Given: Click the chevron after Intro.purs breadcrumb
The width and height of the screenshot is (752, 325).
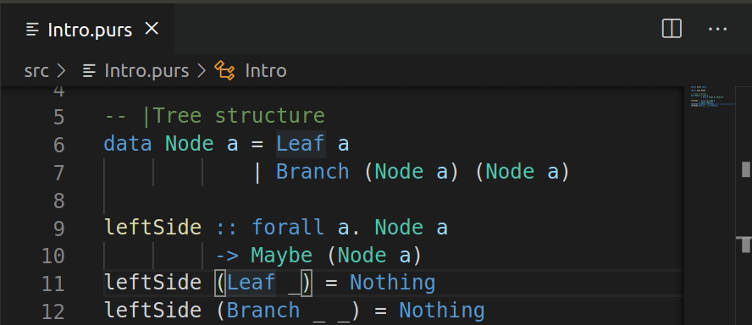Looking at the screenshot, I should click(201, 71).
